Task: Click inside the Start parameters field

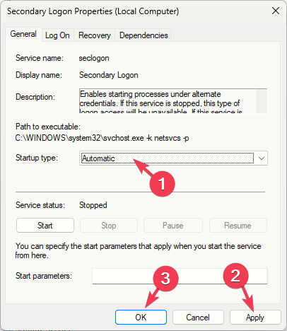Action: (180, 276)
